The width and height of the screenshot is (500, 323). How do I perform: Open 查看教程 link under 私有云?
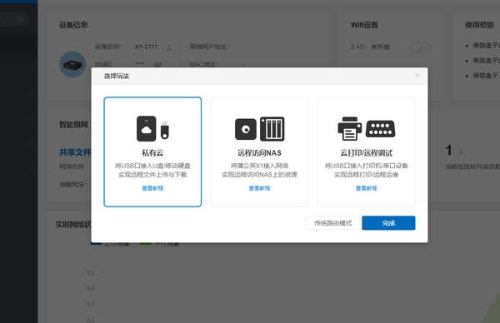tap(152, 188)
